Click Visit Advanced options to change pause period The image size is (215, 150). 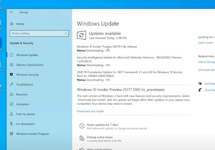pos(117,129)
